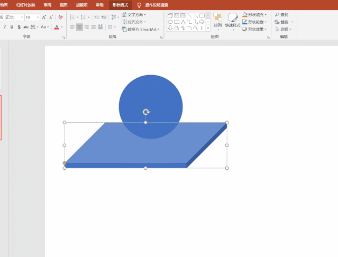Open the Shape Effects (形状效果) dropdown
The height and width of the screenshot is (257, 338).
(266, 29)
